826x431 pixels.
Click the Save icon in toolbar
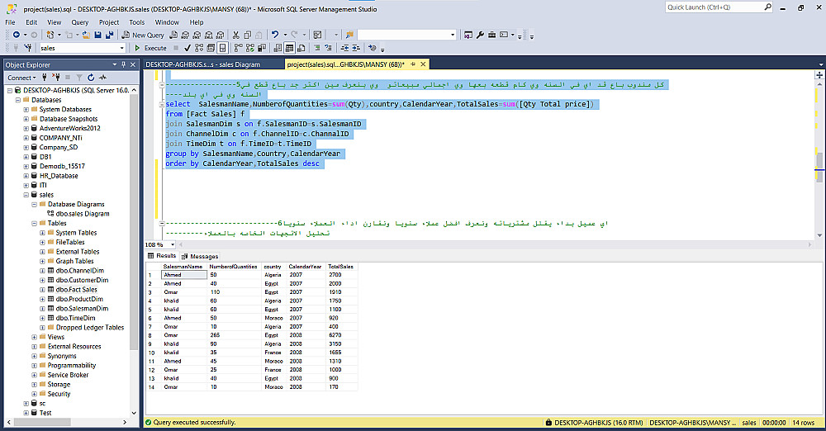click(x=97, y=36)
